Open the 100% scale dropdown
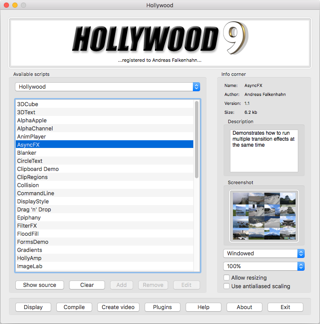Image resolution: width=320 pixels, height=324 pixels. click(264, 266)
